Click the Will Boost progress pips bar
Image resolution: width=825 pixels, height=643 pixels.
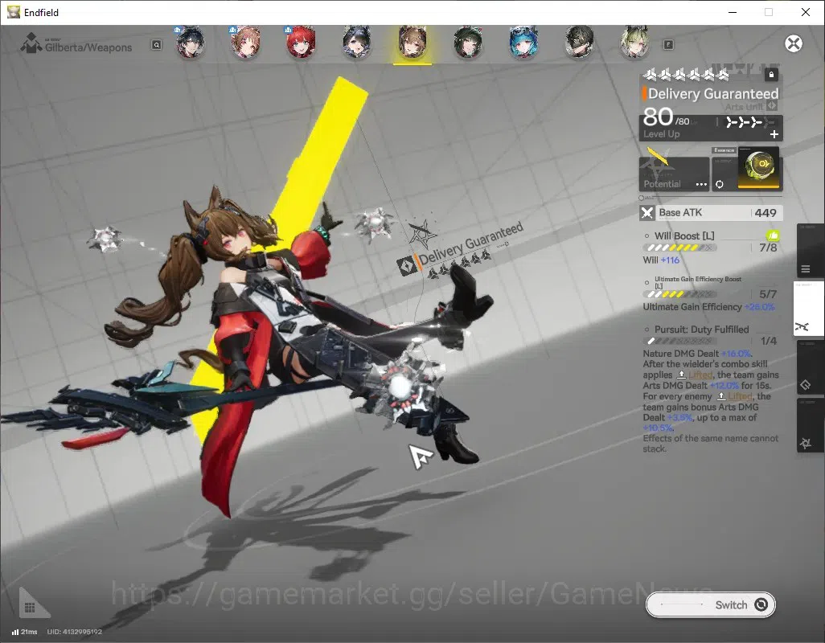coord(679,248)
